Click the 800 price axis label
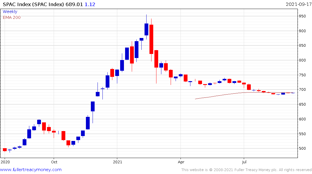 302,60
